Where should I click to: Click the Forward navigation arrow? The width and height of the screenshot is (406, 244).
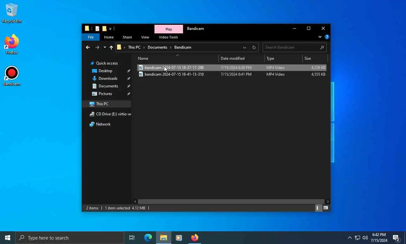click(97, 47)
